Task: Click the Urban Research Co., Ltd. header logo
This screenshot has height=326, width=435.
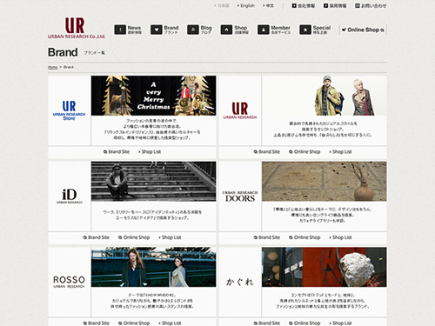Action: pos(77,28)
